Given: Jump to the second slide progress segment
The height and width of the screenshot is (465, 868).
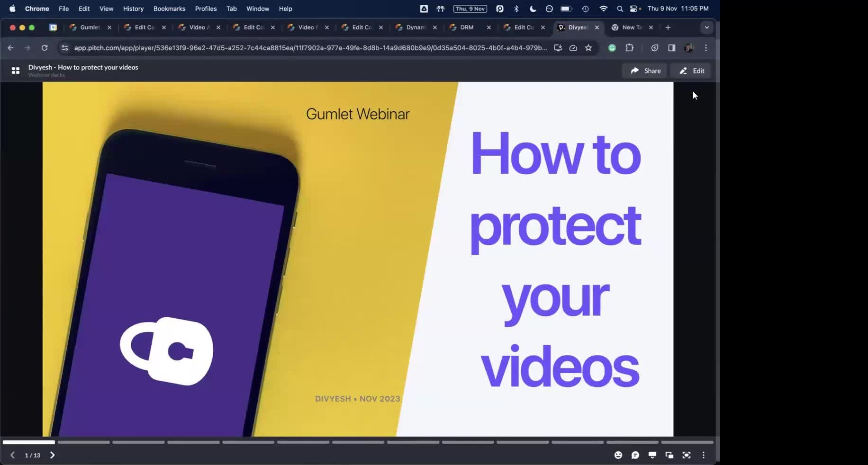Looking at the screenshot, I should [x=84, y=442].
